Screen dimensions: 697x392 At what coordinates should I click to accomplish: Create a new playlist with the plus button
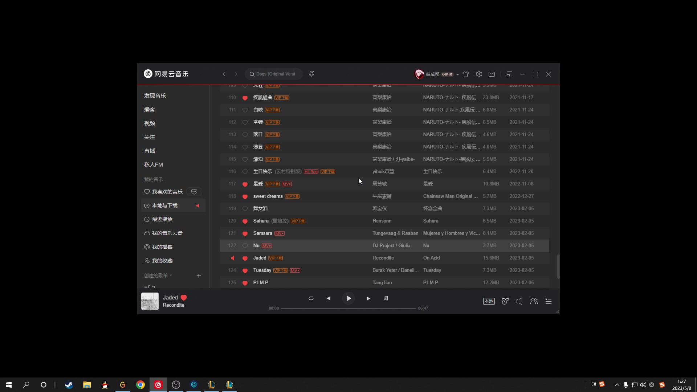pyautogui.click(x=199, y=275)
